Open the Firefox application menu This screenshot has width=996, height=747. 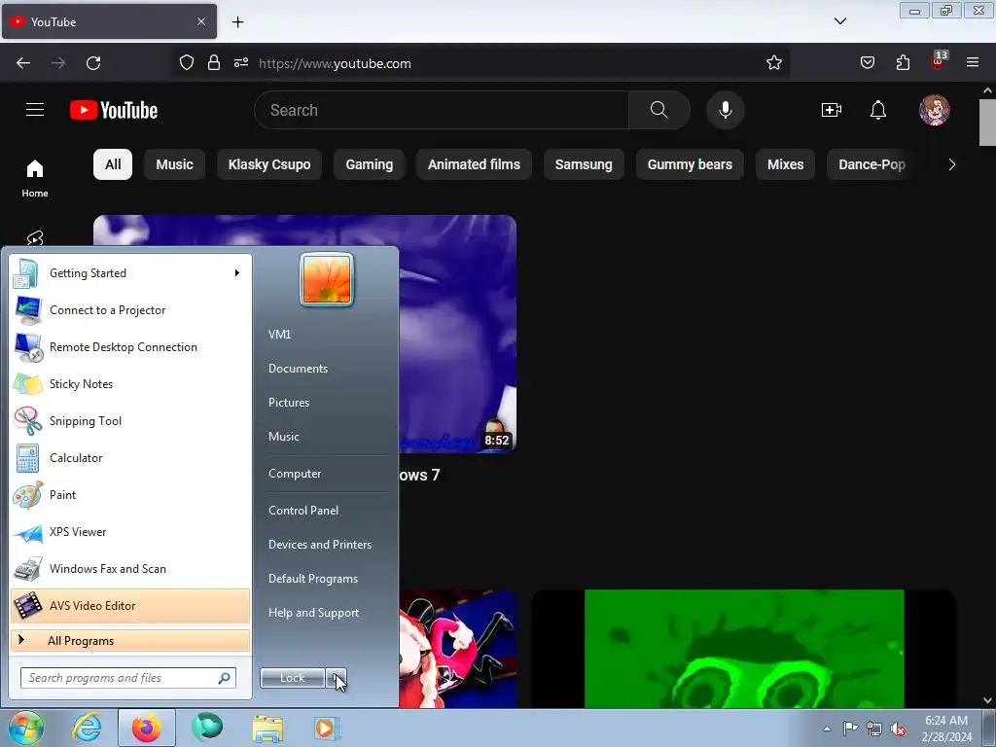(x=973, y=62)
